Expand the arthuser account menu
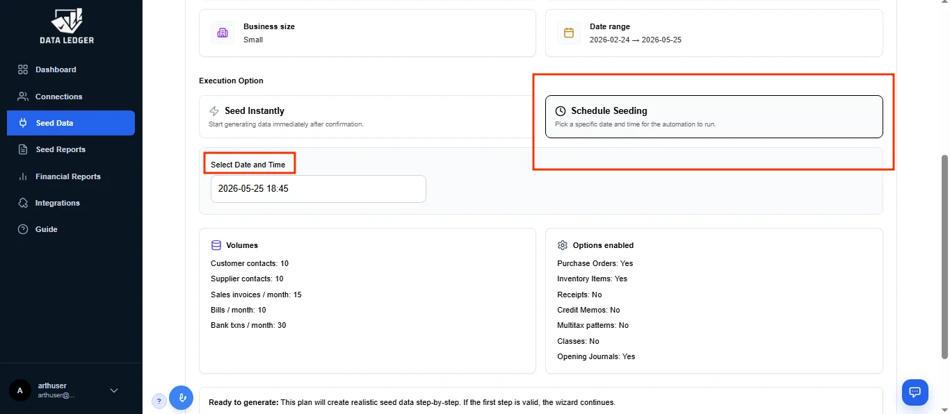This screenshot has width=950, height=414. pos(114,390)
